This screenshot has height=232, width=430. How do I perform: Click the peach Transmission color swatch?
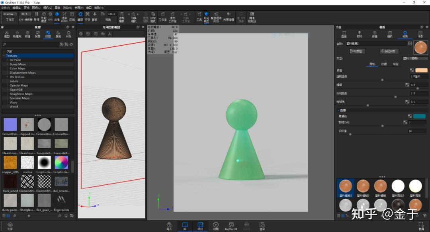[x=421, y=70]
